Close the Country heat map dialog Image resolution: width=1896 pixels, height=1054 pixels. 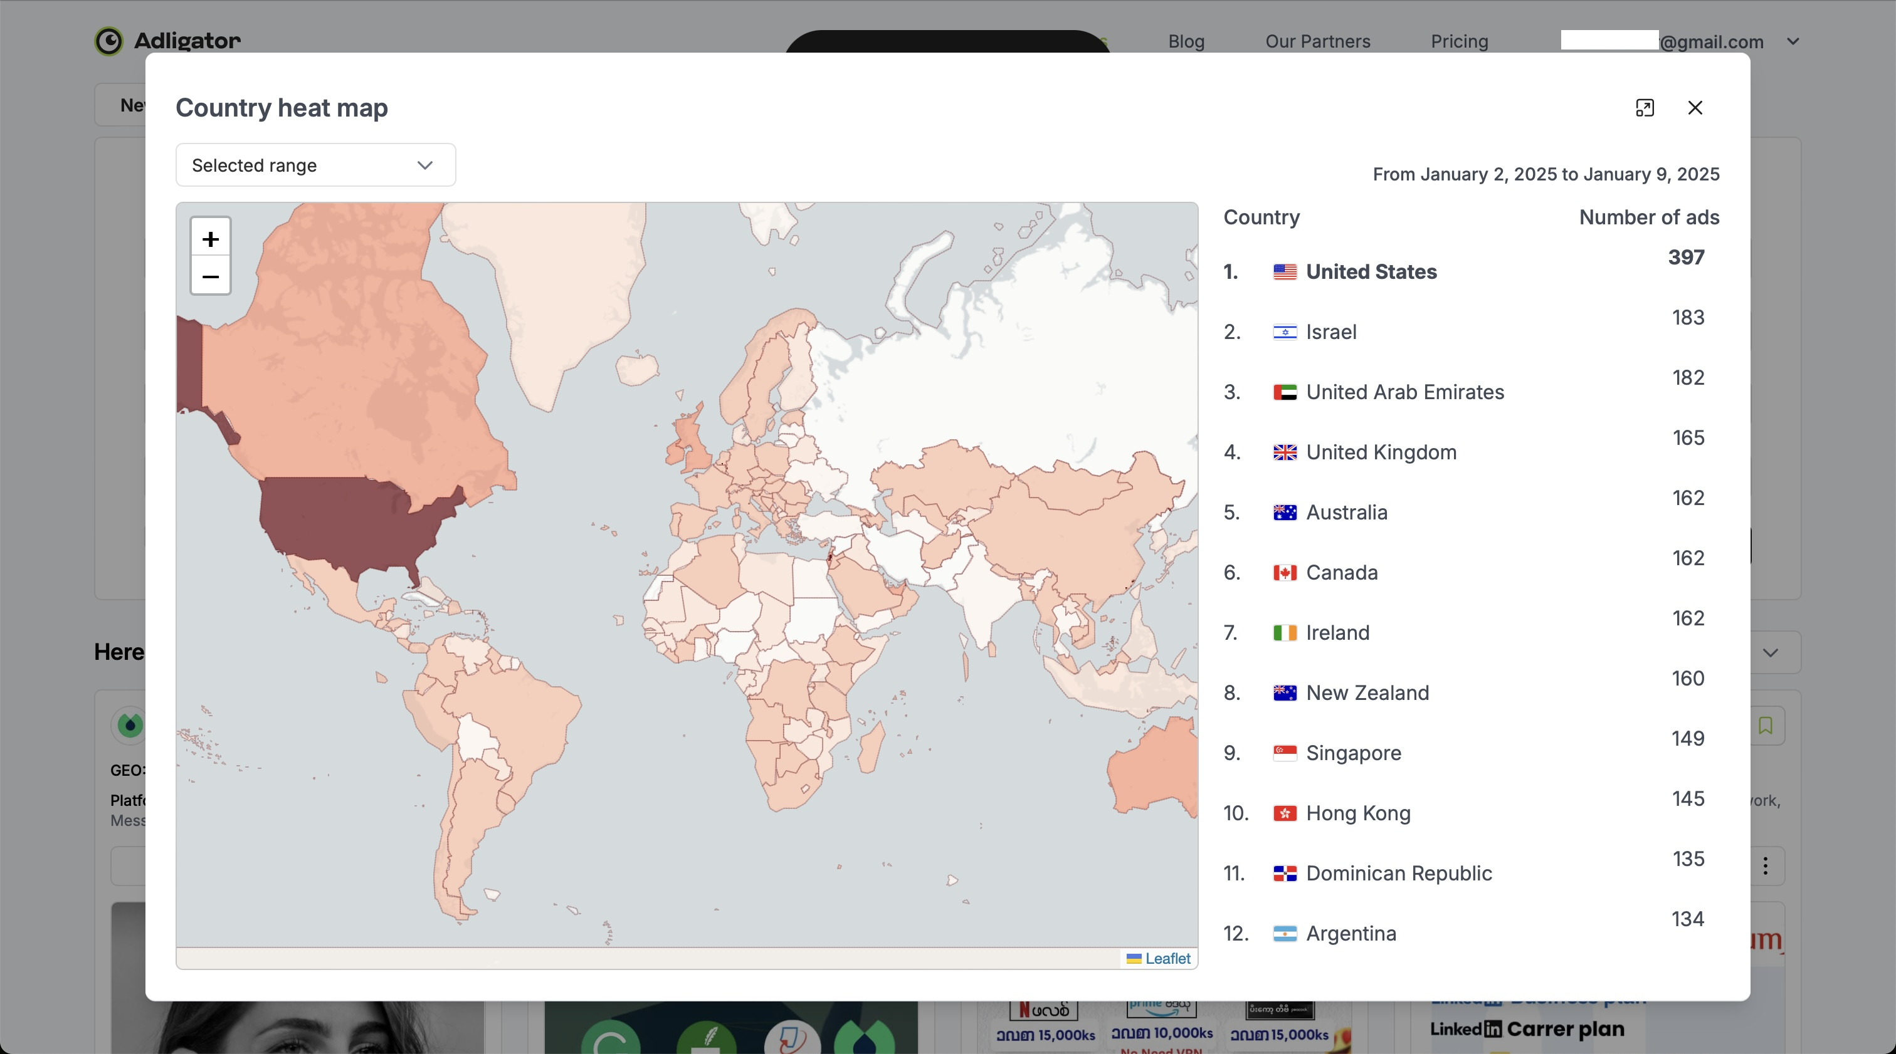(1695, 108)
